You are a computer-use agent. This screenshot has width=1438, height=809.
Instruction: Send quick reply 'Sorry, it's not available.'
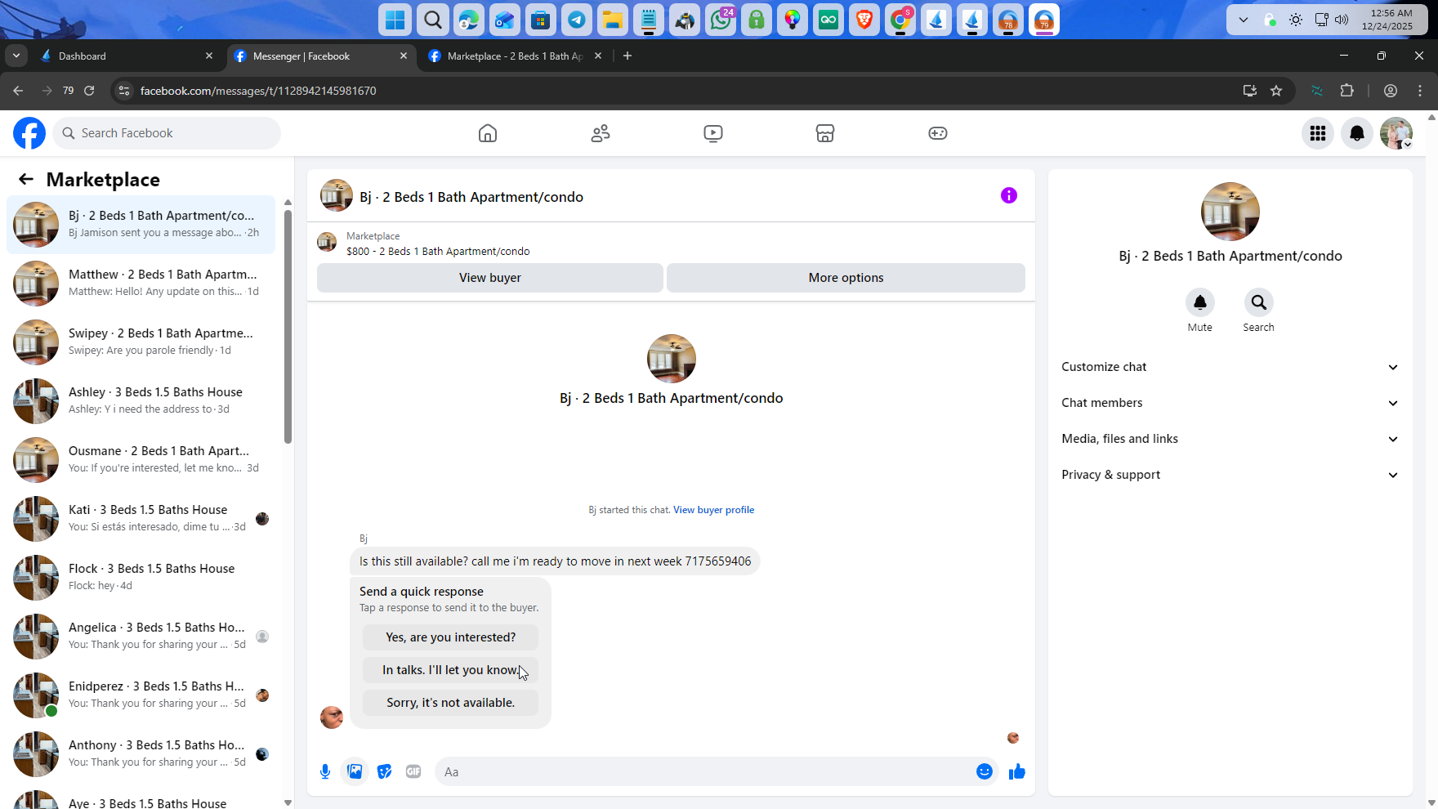pyautogui.click(x=450, y=703)
